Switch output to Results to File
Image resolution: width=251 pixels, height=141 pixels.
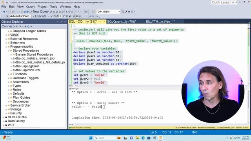click(80, 16)
